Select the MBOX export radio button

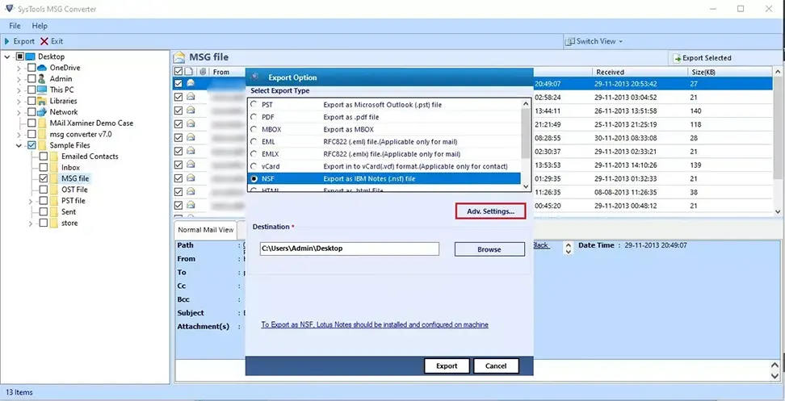coord(255,129)
